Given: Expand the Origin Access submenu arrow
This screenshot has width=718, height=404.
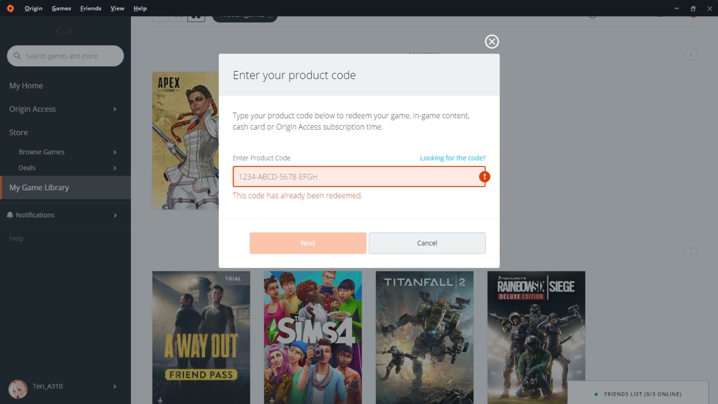Looking at the screenshot, I should click(115, 109).
